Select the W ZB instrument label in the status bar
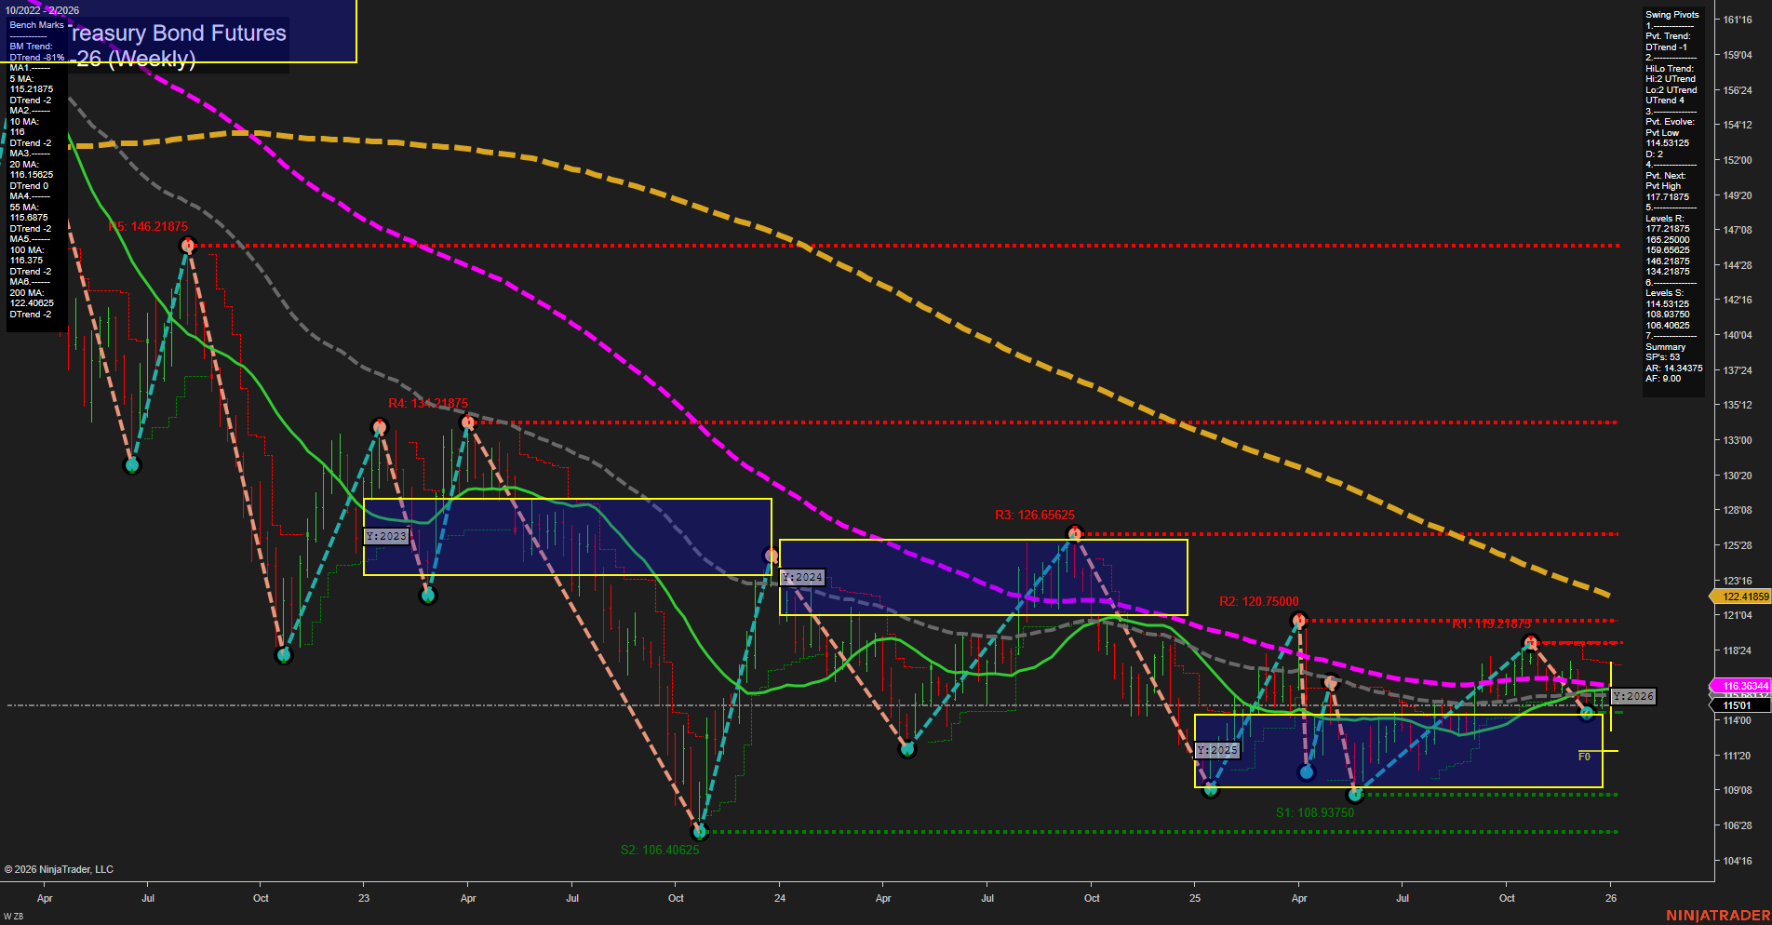The image size is (1772, 925). (x=14, y=915)
